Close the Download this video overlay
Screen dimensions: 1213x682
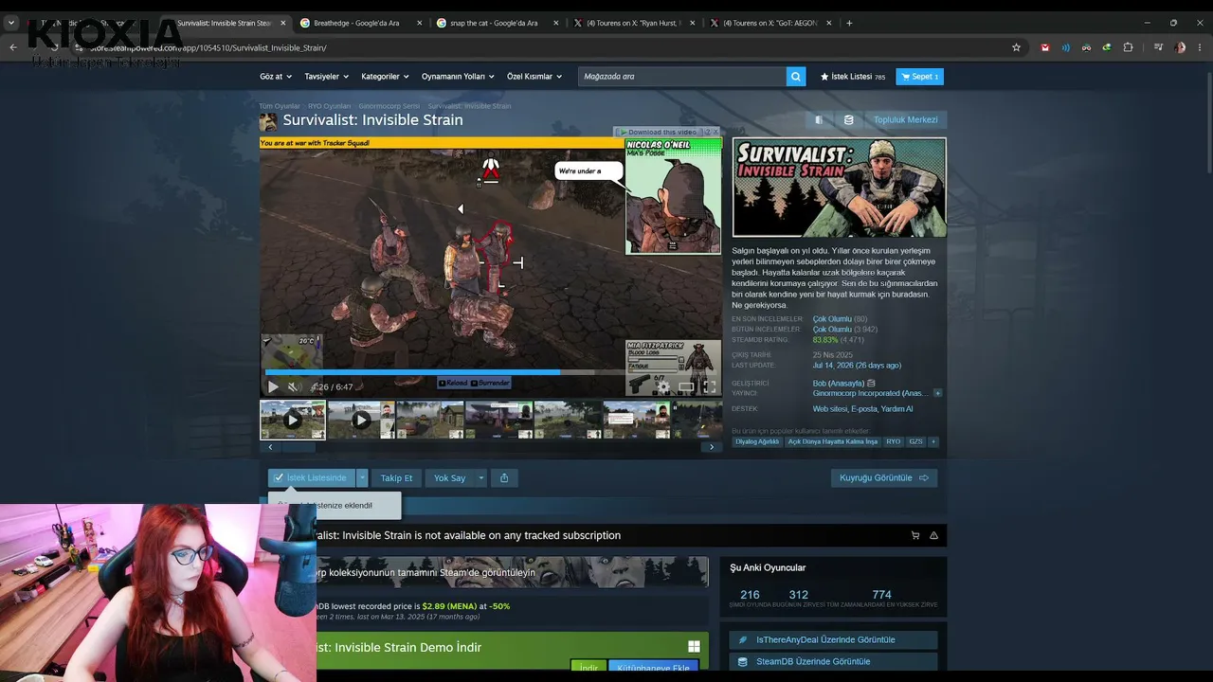point(715,132)
